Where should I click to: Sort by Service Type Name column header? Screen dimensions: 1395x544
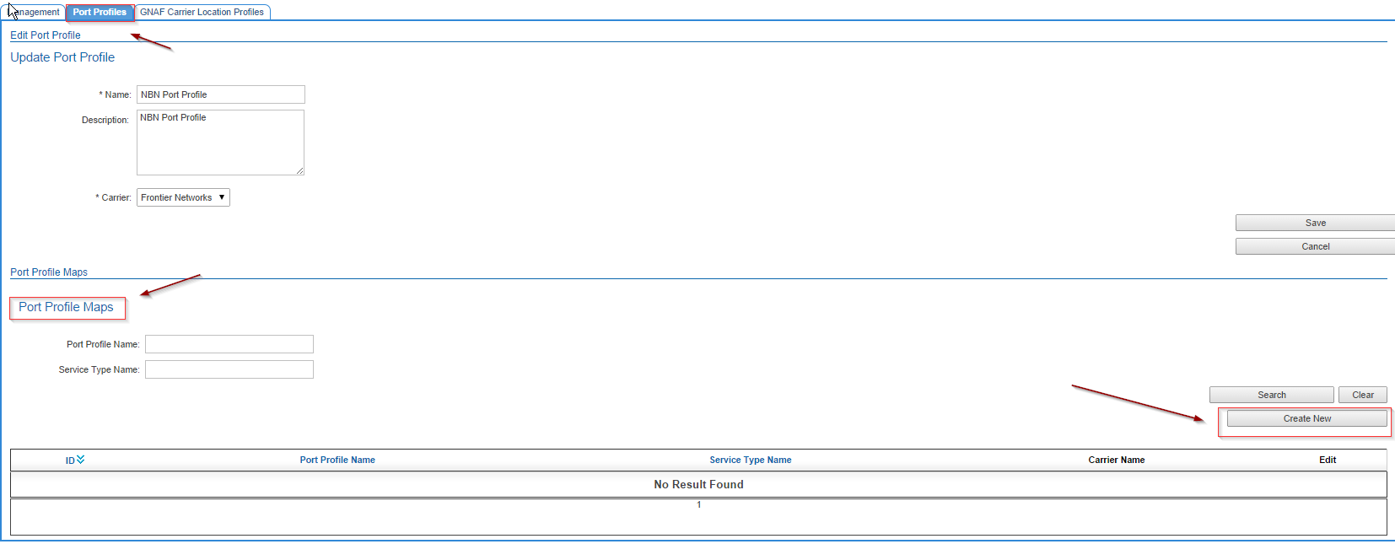(x=750, y=460)
